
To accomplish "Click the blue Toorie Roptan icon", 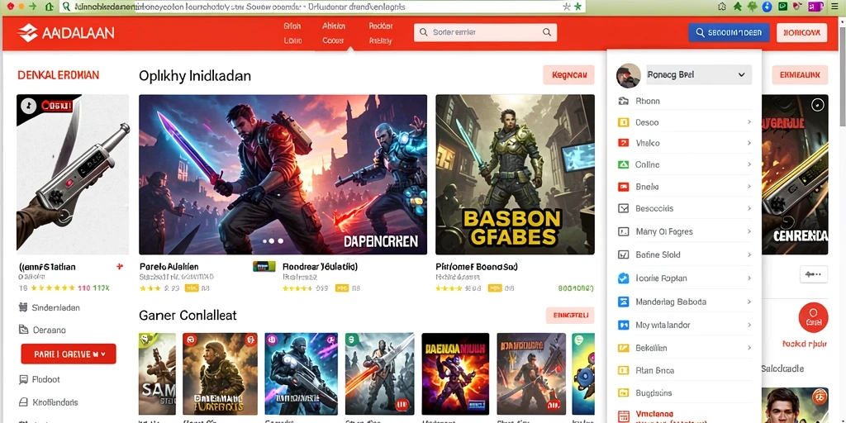I will (x=623, y=278).
